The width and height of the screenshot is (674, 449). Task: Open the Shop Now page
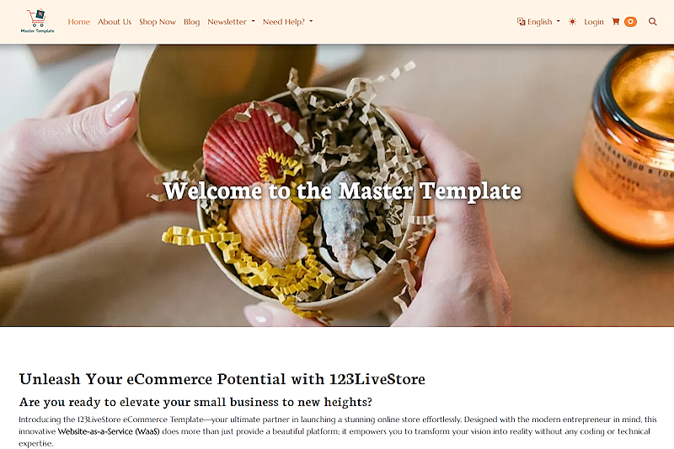[158, 22]
